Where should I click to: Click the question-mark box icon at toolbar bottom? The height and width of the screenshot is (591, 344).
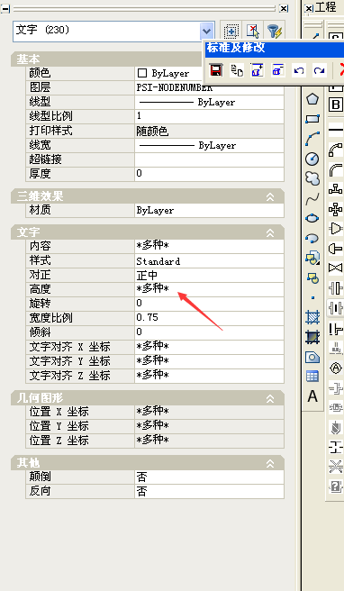(x=336, y=486)
